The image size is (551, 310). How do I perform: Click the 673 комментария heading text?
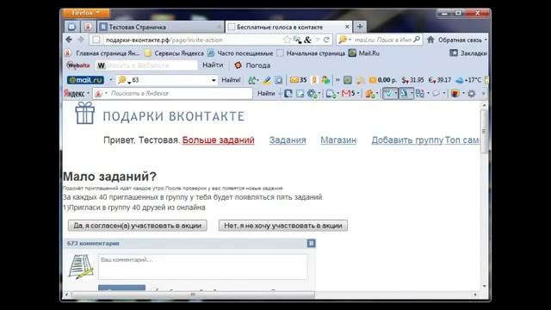[x=93, y=243]
